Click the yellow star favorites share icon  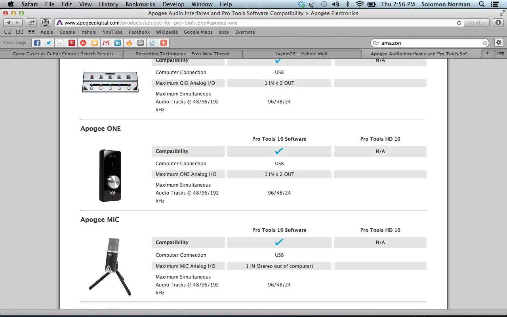click(94, 43)
